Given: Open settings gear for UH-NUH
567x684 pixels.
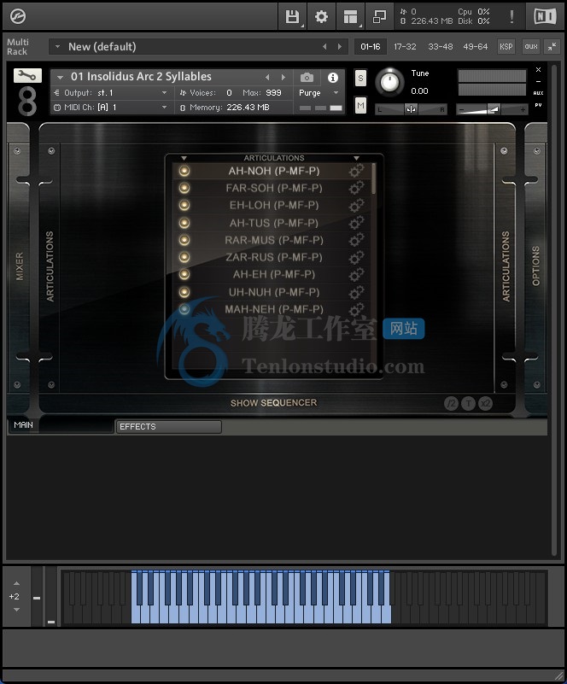Looking at the screenshot, I should point(356,292).
